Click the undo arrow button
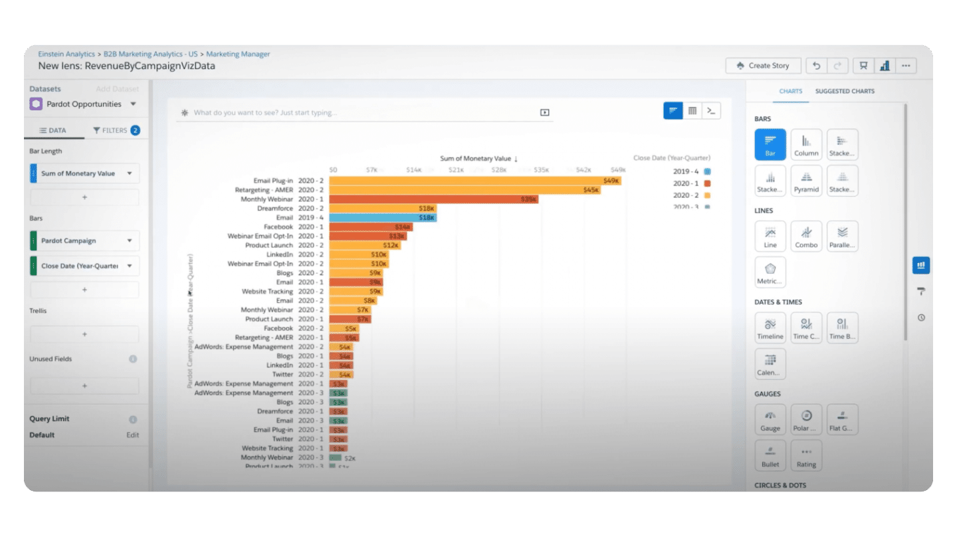 [816, 66]
